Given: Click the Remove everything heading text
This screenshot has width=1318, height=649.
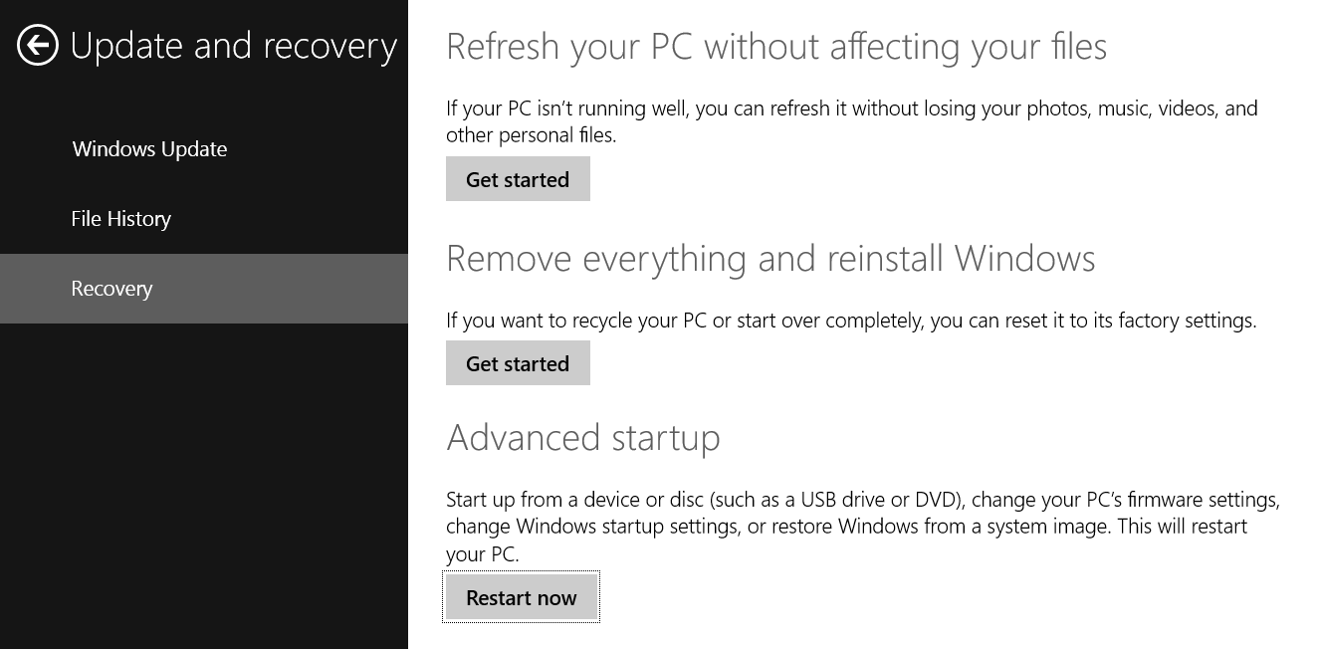Looking at the screenshot, I should [770, 258].
